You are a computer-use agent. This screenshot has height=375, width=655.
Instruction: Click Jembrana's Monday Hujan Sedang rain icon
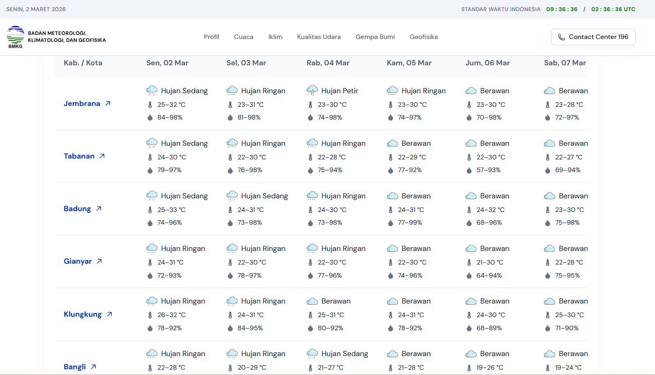pyautogui.click(x=152, y=90)
